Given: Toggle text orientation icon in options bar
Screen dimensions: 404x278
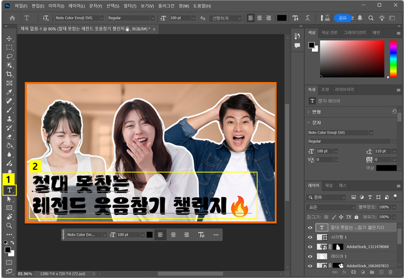Looking at the screenshot, I should pos(46,18).
